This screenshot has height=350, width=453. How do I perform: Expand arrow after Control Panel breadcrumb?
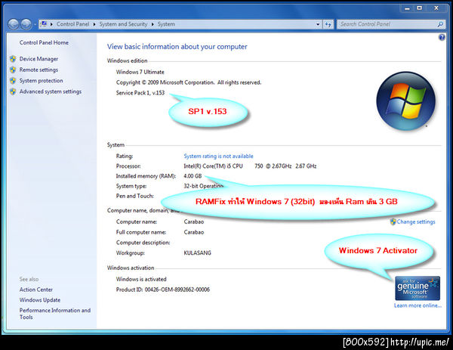pyautogui.click(x=94, y=24)
